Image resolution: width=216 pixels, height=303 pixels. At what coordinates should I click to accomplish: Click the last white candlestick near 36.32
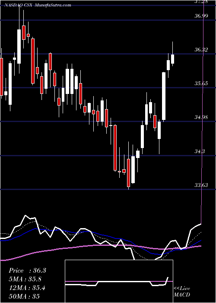(173, 59)
